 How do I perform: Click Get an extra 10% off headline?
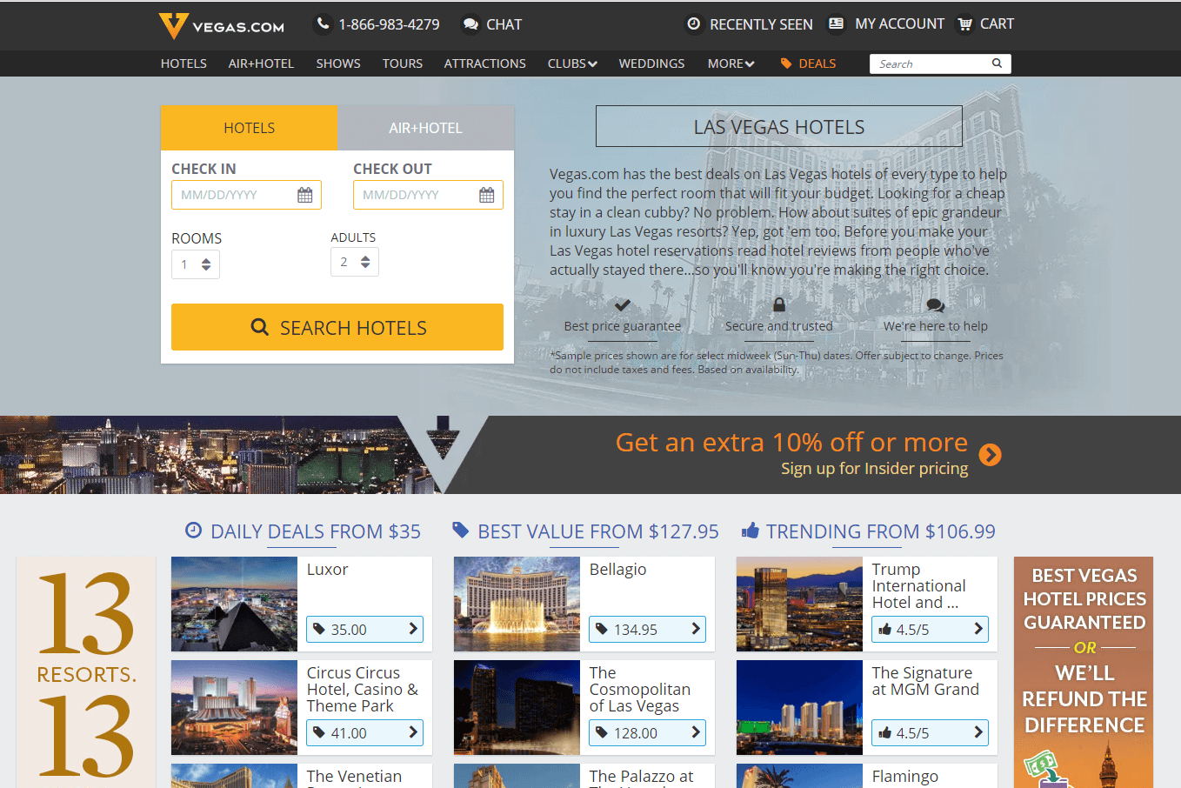tap(791, 442)
